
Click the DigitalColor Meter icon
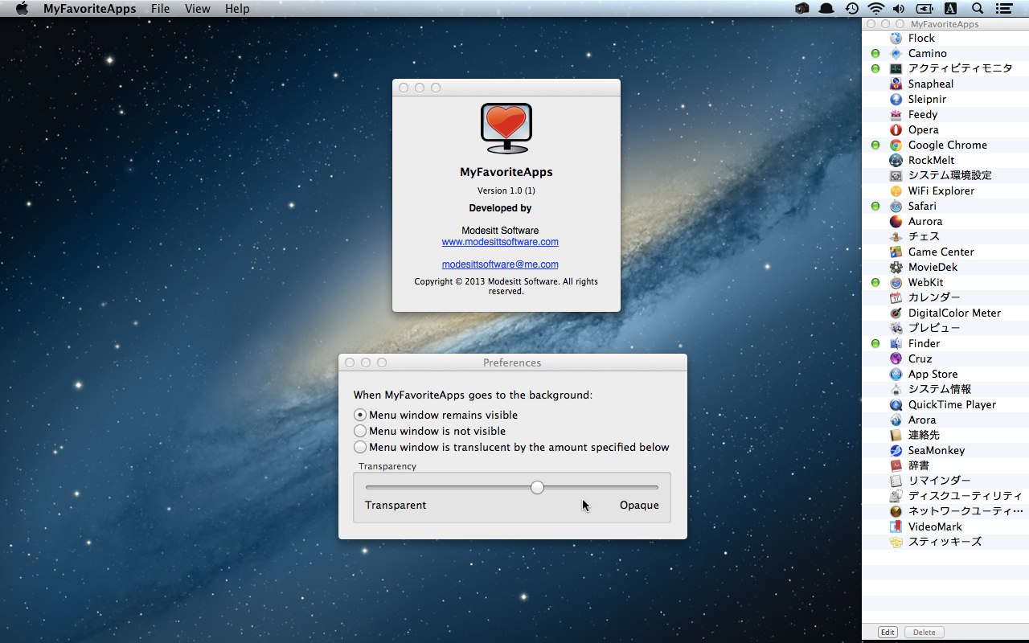(x=896, y=313)
